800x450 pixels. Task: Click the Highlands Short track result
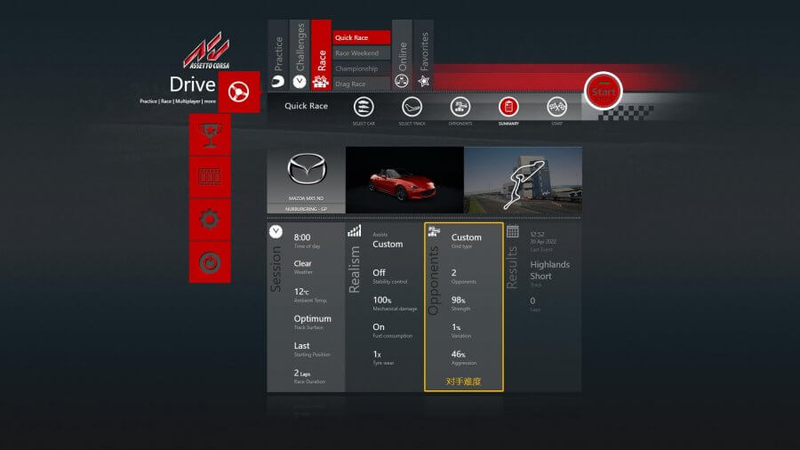coord(549,270)
